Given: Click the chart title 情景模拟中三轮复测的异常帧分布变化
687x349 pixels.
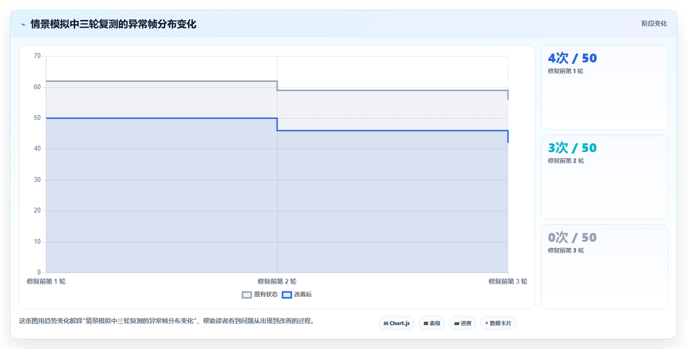Looking at the screenshot, I should pyautogui.click(x=113, y=24).
